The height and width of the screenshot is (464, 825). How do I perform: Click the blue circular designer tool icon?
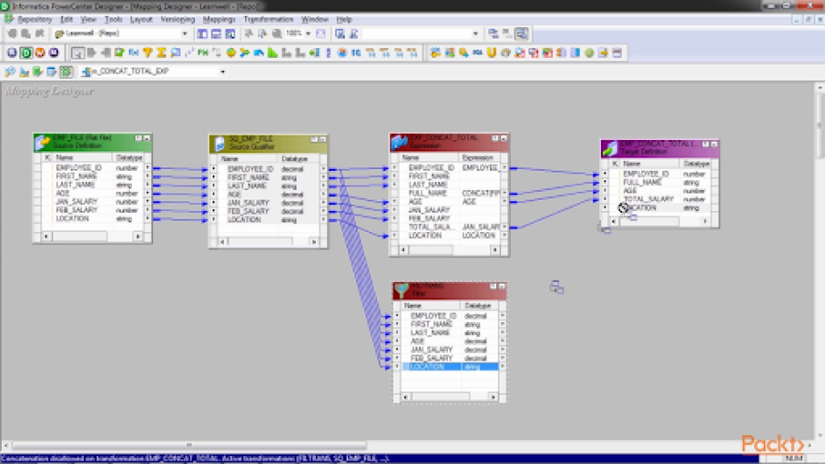pyautogui.click(x=12, y=53)
